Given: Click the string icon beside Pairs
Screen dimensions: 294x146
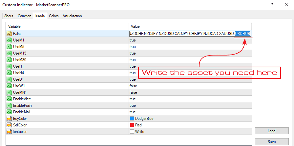Looking at the screenshot, I should point(9,34).
